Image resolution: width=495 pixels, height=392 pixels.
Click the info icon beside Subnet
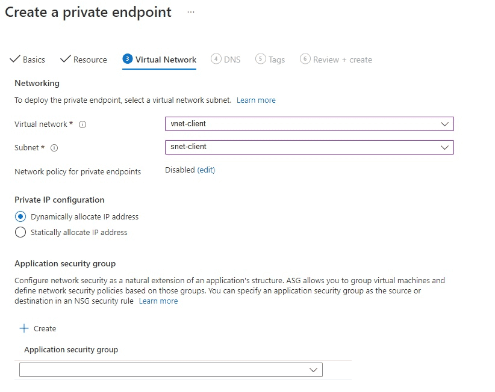(54, 148)
